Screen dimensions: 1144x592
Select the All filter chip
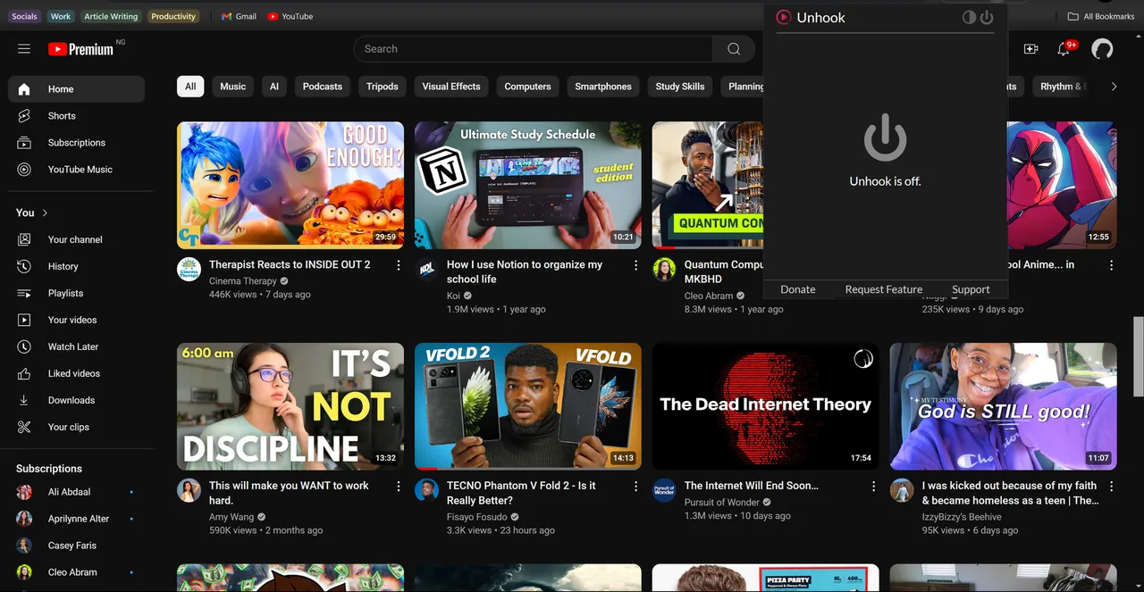pyautogui.click(x=190, y=87)
